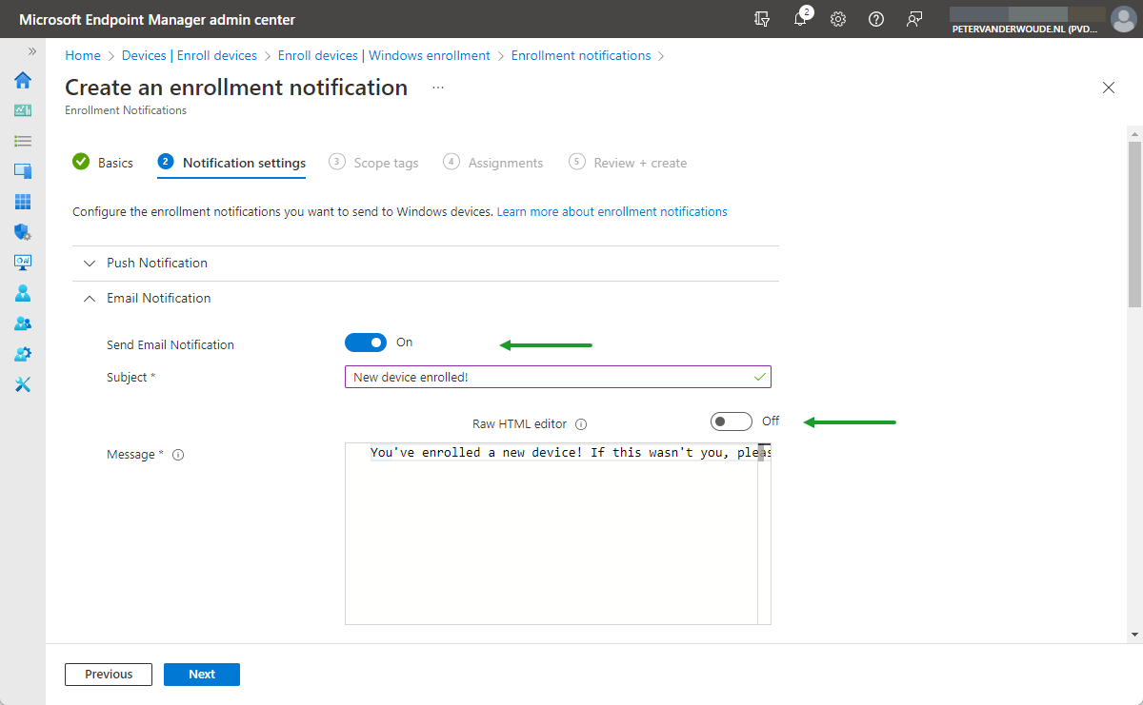Edit the Subject field text
Screen dimensions: 1143x705
pos(557,376)
